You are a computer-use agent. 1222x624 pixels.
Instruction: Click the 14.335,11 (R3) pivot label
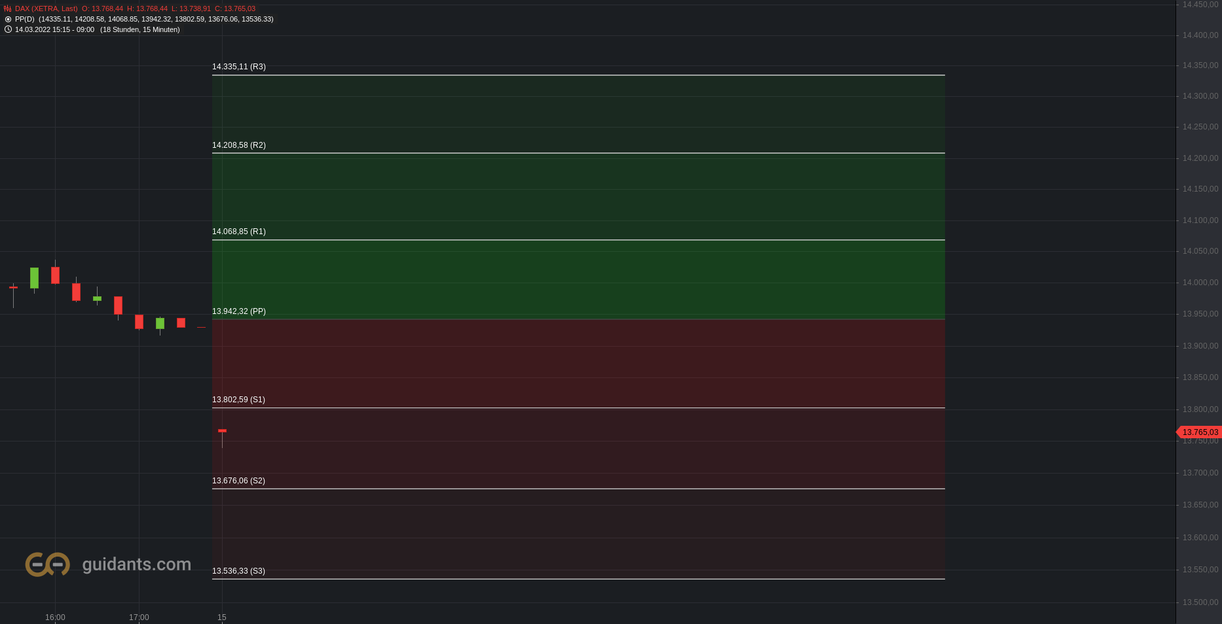tap(239, 67)
